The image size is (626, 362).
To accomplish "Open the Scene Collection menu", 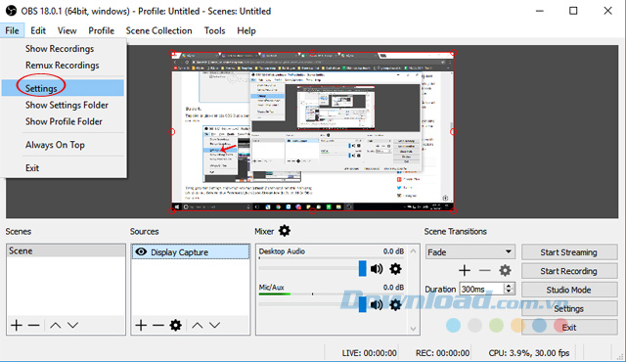I will 158,30.
